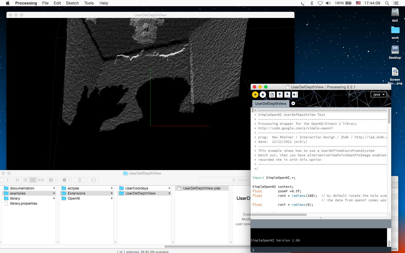Open the Java mode dropdown

click(x=379, y=94)
